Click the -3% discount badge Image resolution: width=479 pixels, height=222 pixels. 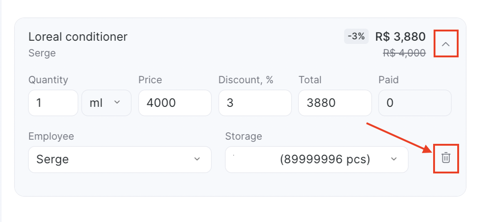(356, 37)
